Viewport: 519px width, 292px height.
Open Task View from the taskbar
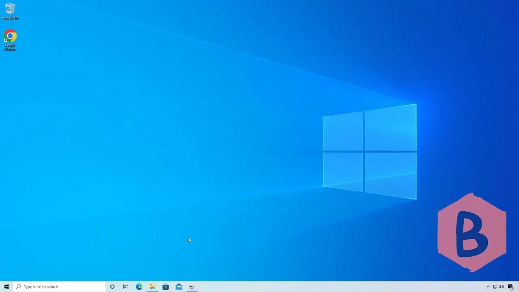[x=125, y=287]
